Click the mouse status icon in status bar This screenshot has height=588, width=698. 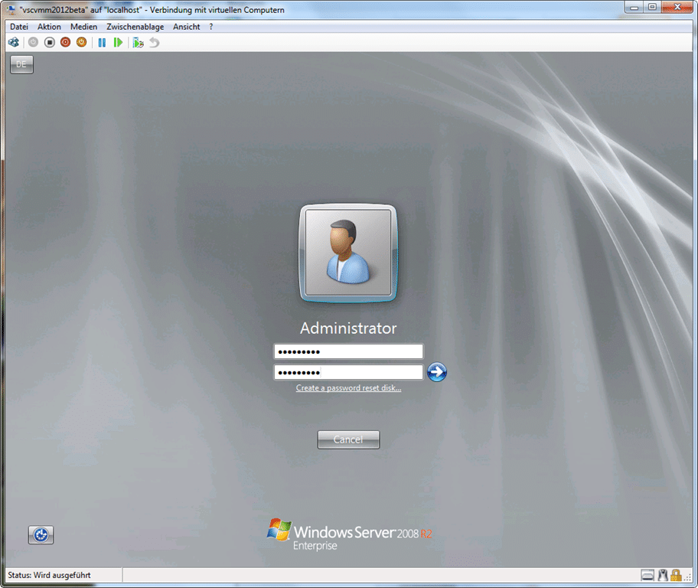663,576
